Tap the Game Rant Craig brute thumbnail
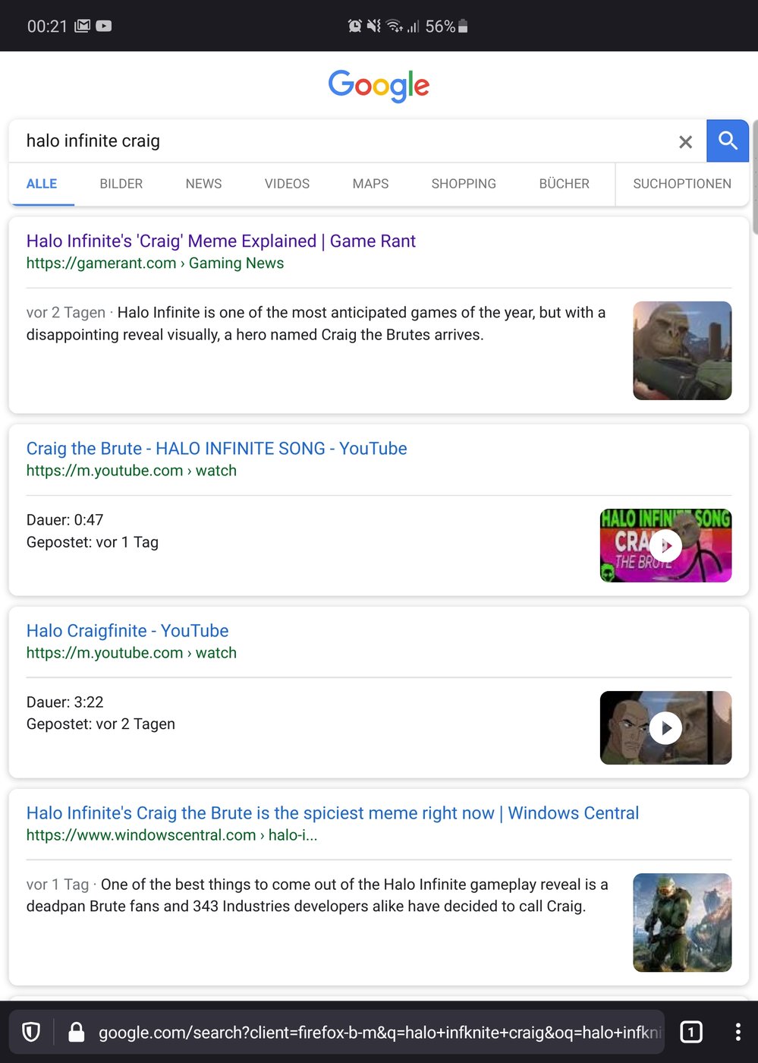 tap(682, 351)
